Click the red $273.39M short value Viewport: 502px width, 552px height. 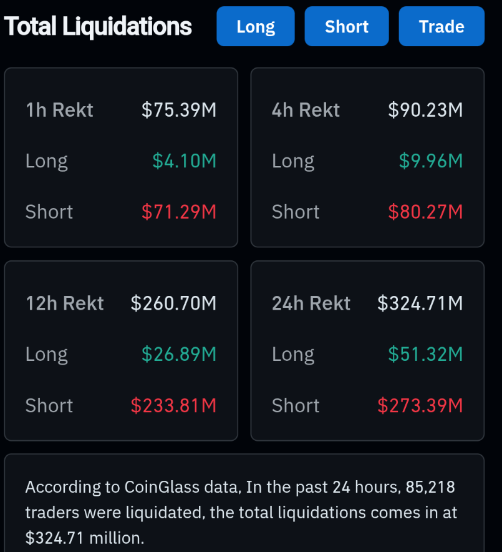point(420,406)
